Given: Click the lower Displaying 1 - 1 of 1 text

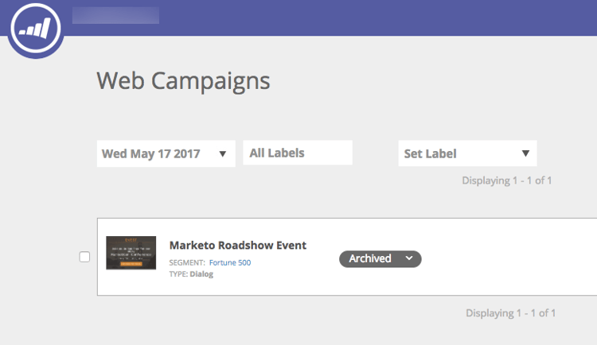Looking at the screenshot, I should [x=510, y=313].
